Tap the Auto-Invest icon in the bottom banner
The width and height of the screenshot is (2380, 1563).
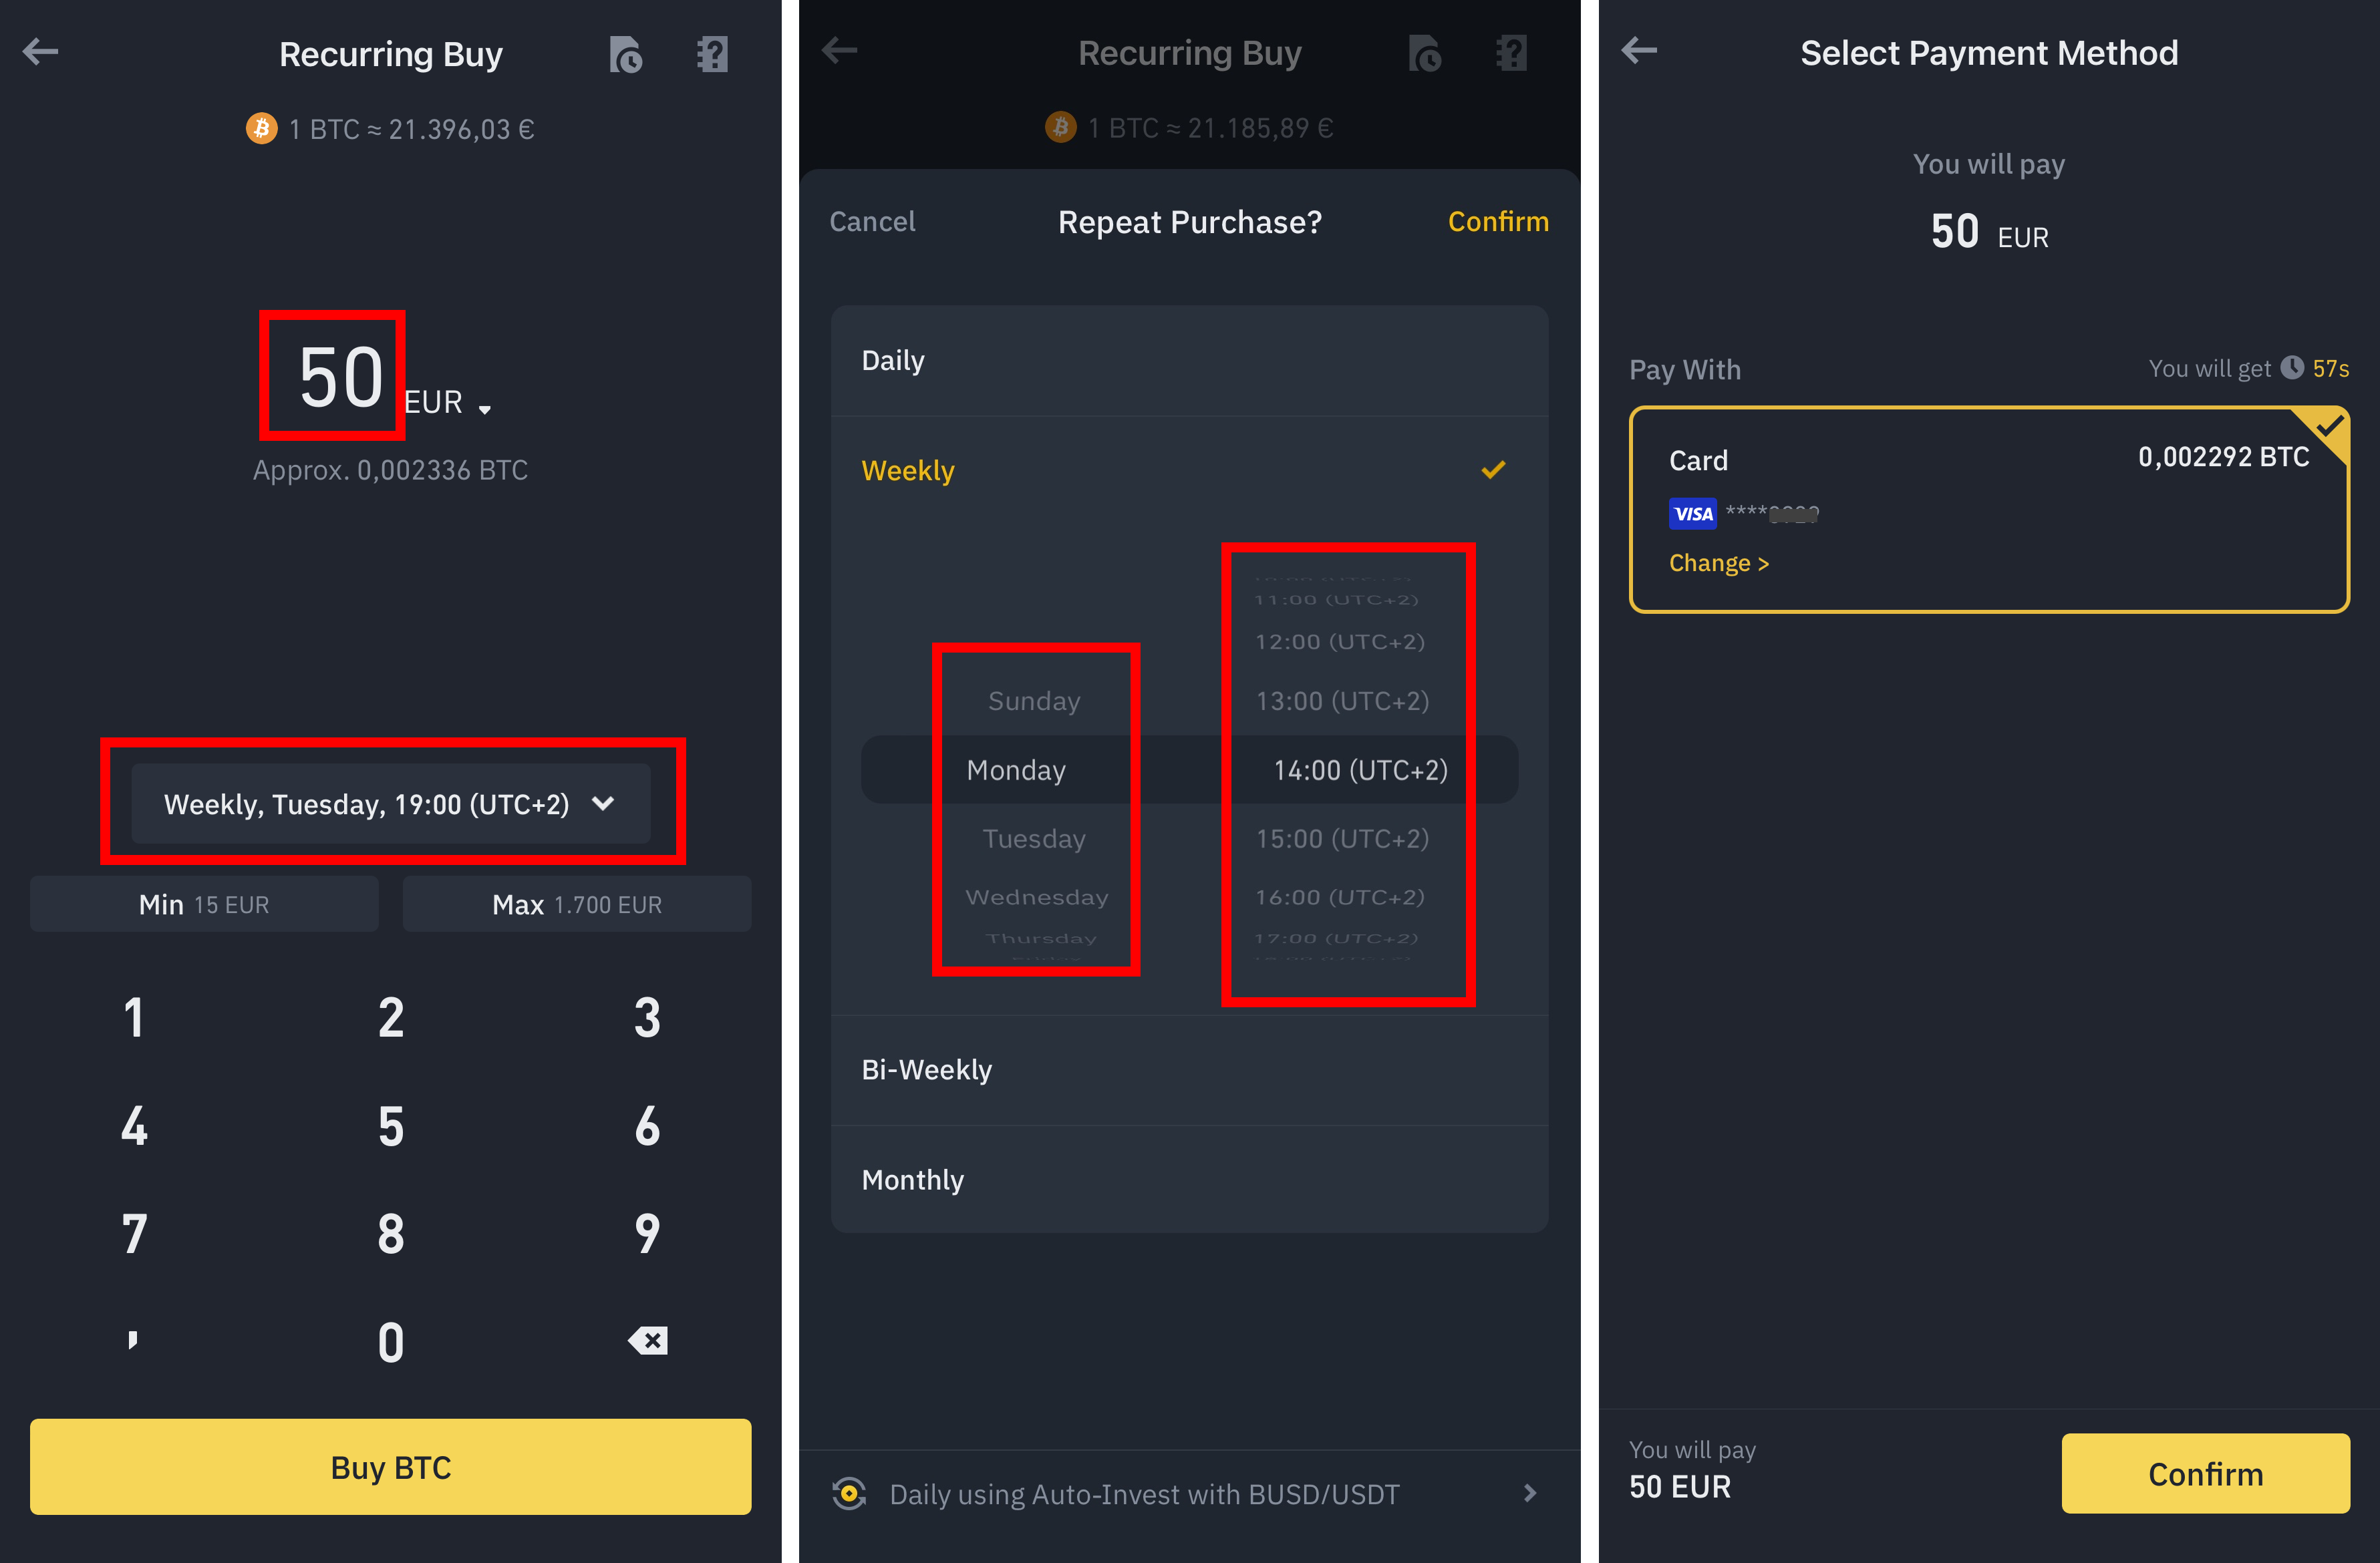[849, 1494]
